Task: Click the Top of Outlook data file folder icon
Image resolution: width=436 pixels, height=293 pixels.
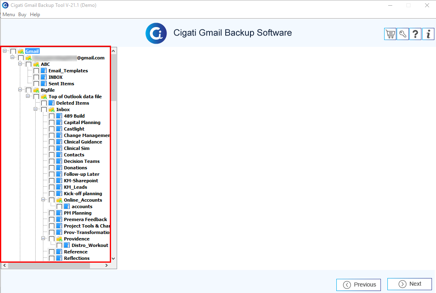Action: (x=44, y=97)
